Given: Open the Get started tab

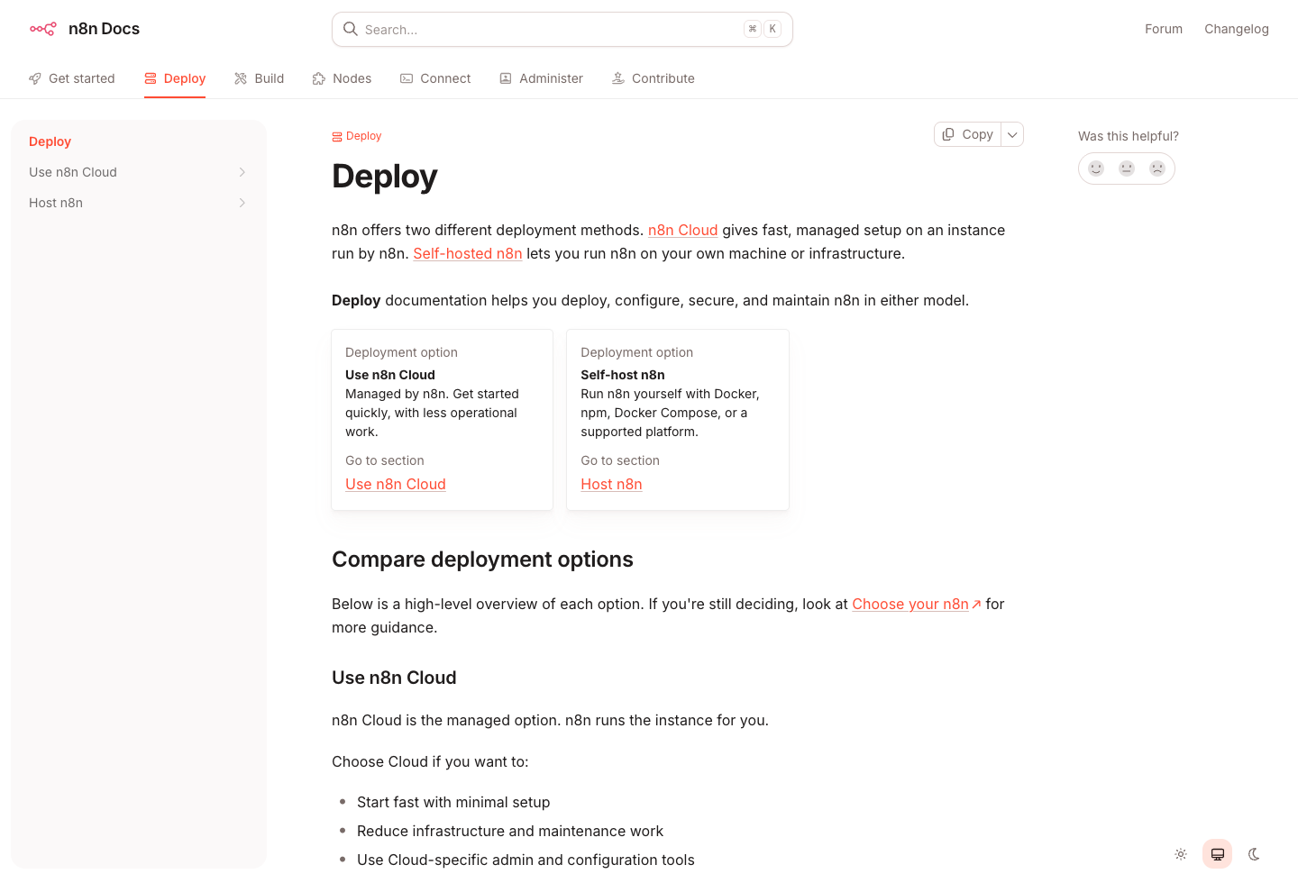Looking at the screenshot, I should click(72, 78).
